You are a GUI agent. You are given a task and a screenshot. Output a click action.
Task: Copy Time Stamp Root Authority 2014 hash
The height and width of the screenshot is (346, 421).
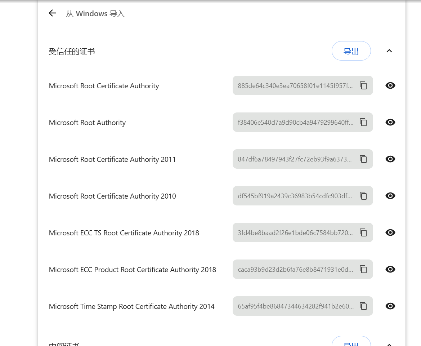pyautogui.click(x=363, y=306)
